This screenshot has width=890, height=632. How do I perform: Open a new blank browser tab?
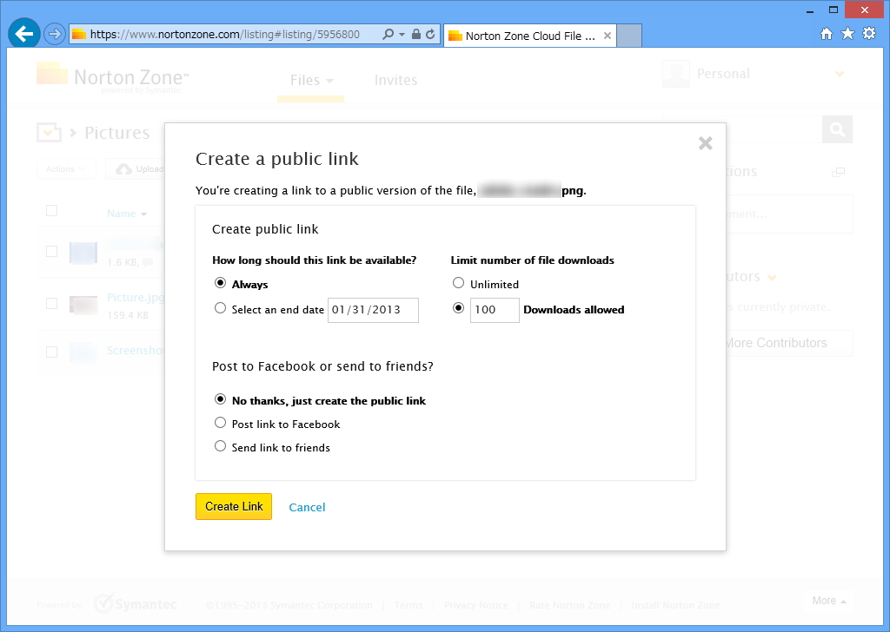point(629,35)
